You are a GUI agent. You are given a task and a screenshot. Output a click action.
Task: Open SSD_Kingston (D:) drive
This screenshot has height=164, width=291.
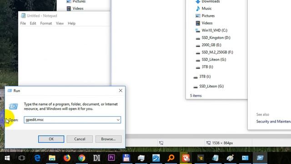[216, 37]
